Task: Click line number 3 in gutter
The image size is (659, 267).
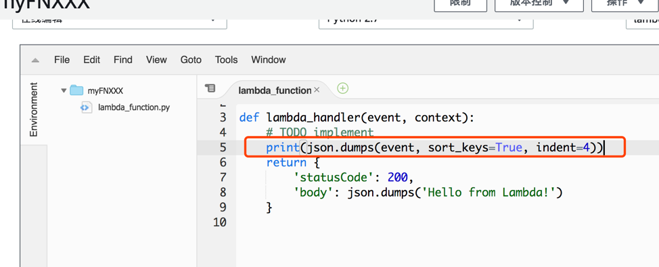Action: coord(223,118)
